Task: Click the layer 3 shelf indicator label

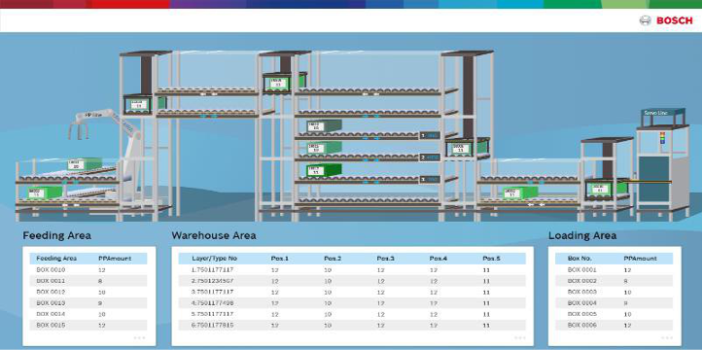Action: [x=430, y=179]
